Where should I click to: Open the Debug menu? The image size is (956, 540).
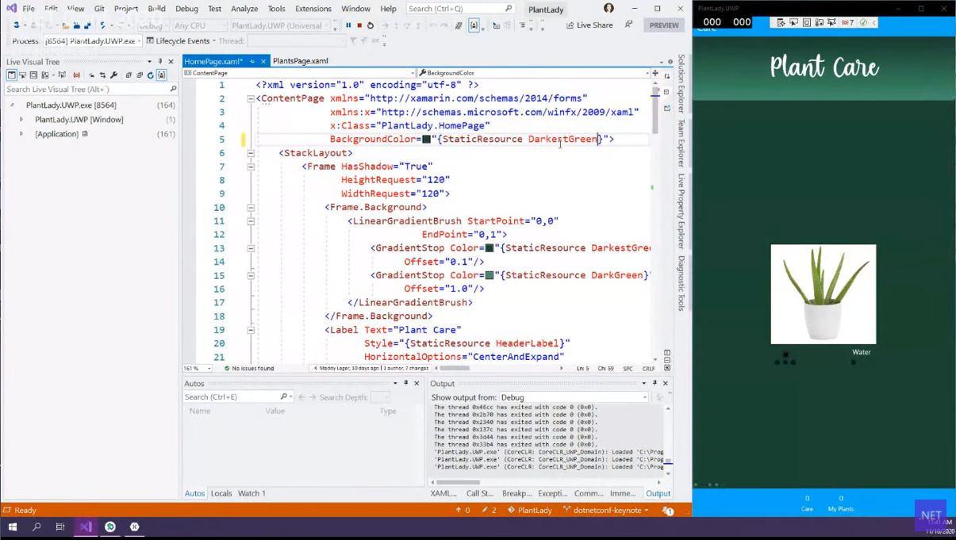tap(186, 9)
